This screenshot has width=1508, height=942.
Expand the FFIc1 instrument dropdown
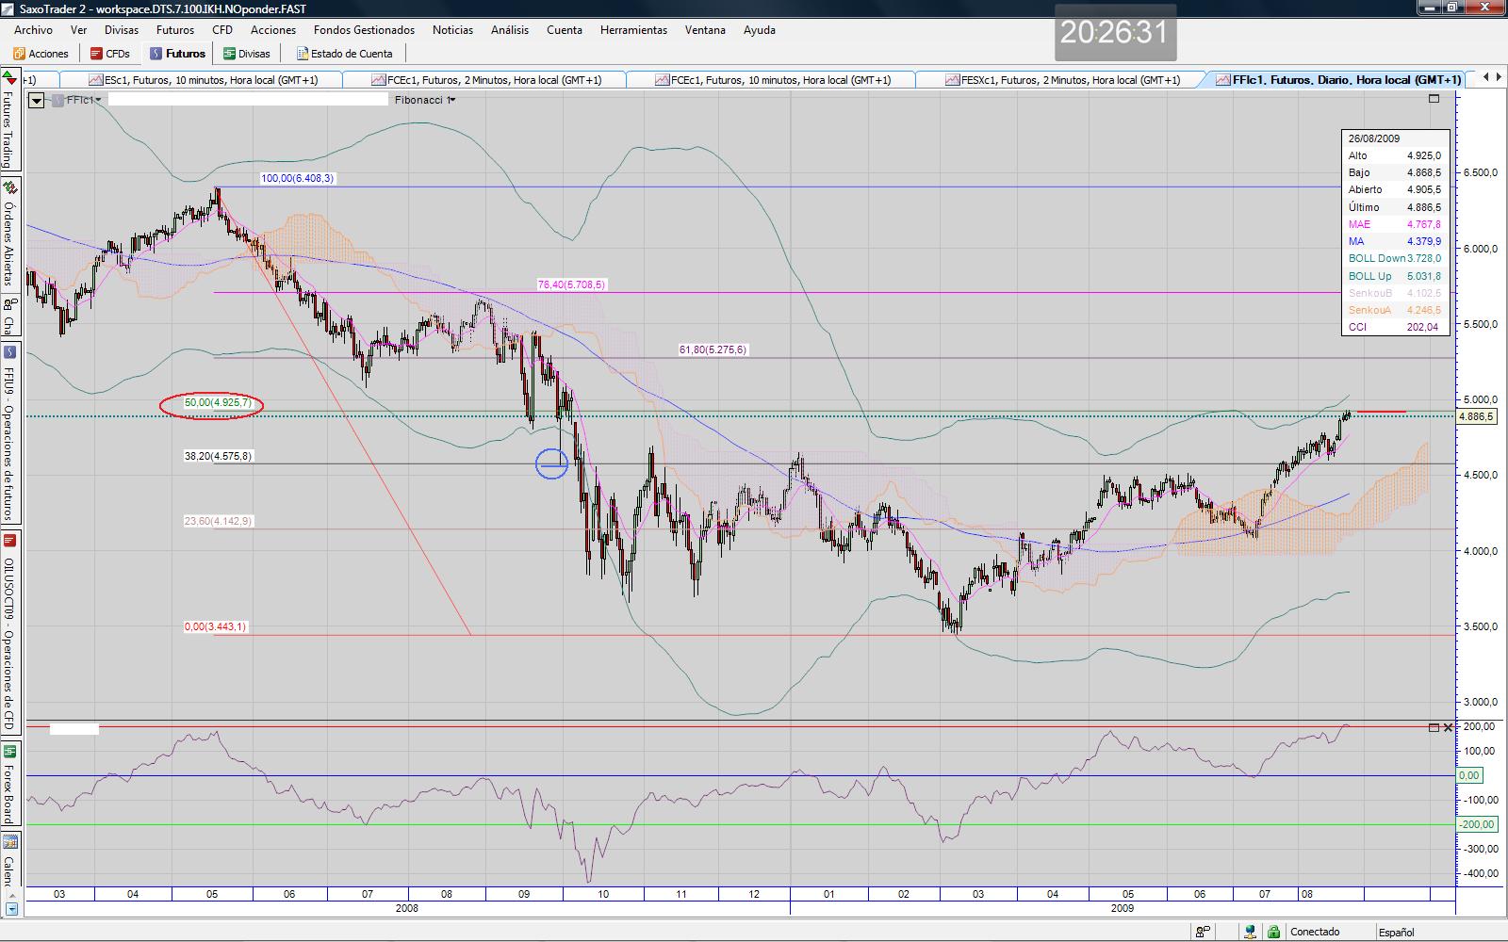[x=79, y=100]
